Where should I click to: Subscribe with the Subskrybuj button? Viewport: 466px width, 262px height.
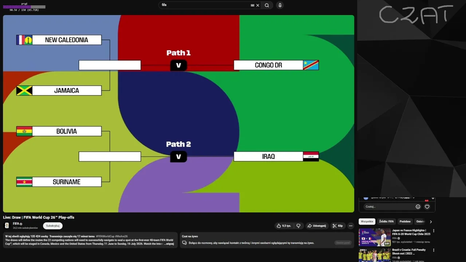coord(53,226)
